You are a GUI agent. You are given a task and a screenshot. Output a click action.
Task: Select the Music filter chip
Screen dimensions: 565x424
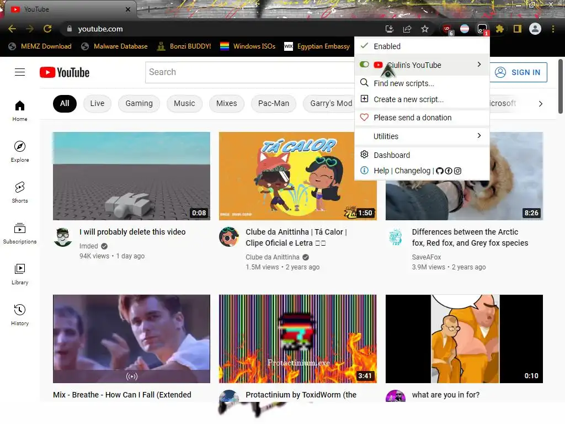(184, 103)
